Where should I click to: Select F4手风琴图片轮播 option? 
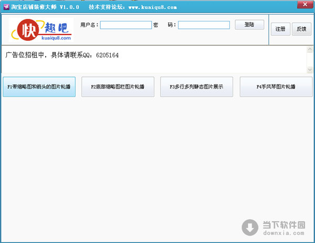276,87
